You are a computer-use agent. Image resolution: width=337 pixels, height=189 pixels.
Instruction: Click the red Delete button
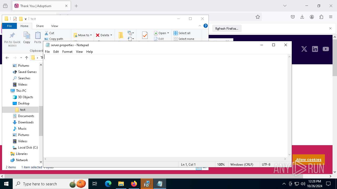(x=102, y=35)
